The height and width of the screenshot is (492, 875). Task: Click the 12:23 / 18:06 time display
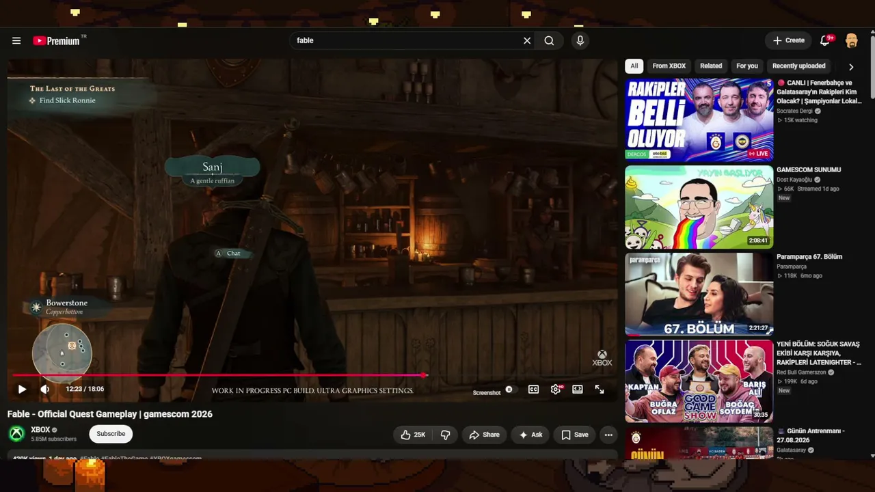(x=85, y=389)
